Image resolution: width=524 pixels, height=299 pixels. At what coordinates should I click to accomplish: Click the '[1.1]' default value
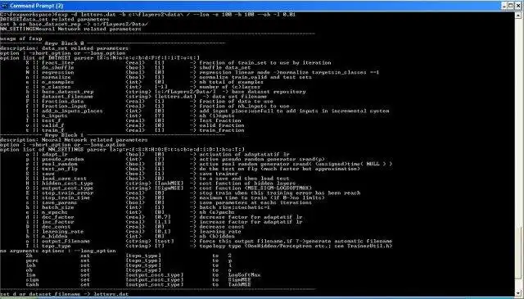(x=163, y=222)
